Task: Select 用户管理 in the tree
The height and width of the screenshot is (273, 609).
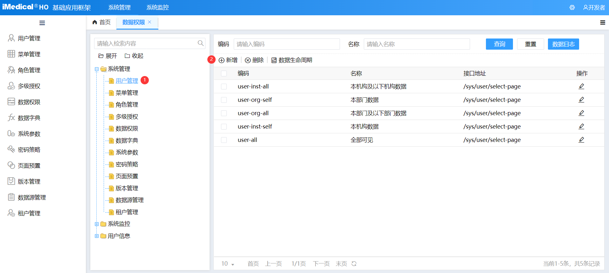Action: click(127, 81)
